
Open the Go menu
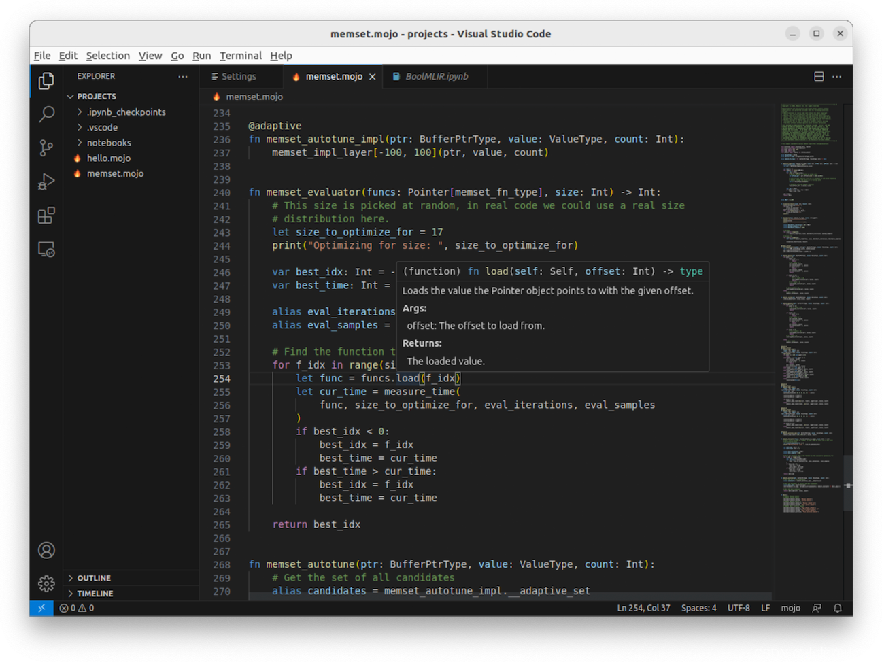(177, 56)
